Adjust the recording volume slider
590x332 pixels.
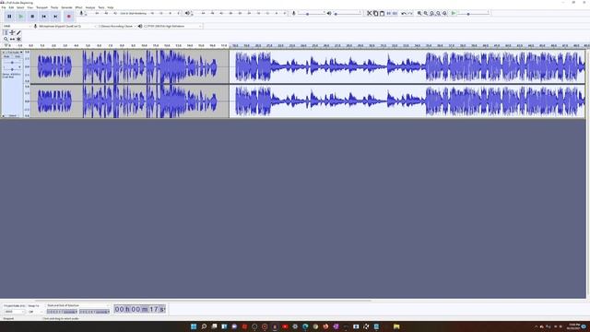(311, 14)
